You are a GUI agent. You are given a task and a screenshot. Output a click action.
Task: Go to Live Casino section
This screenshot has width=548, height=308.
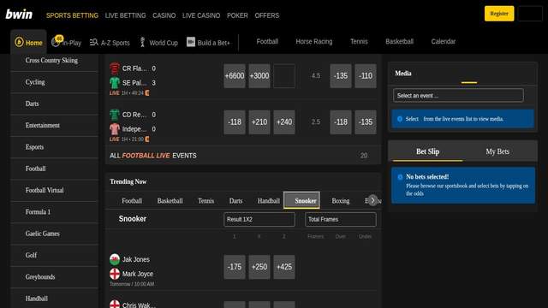[201, 15]
